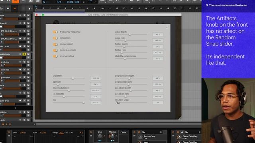255x143 pixels.
Task: Mute the synth mid track
Action: [x=28, y=70]
